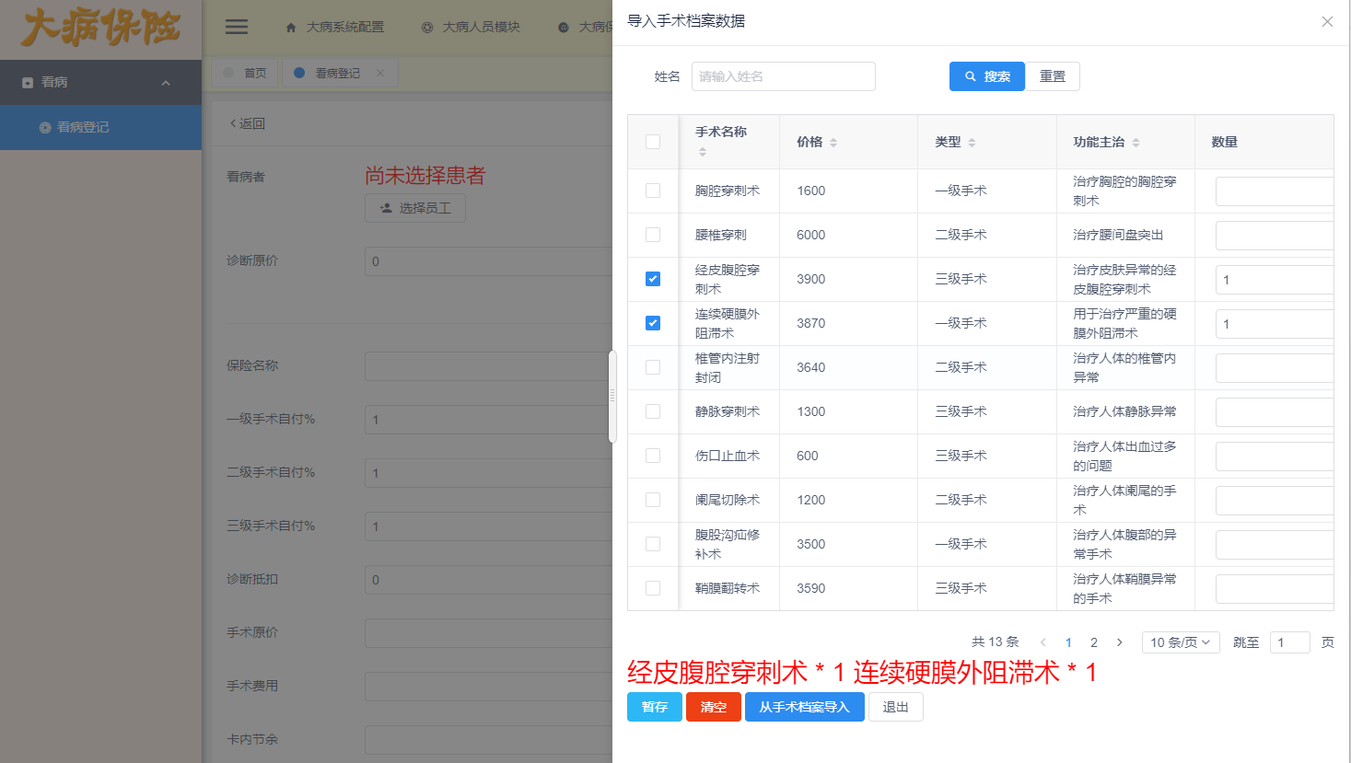Click the previous-page arrow in pagination
The width and height of the screenshot is (1351, 763).
1042,642
